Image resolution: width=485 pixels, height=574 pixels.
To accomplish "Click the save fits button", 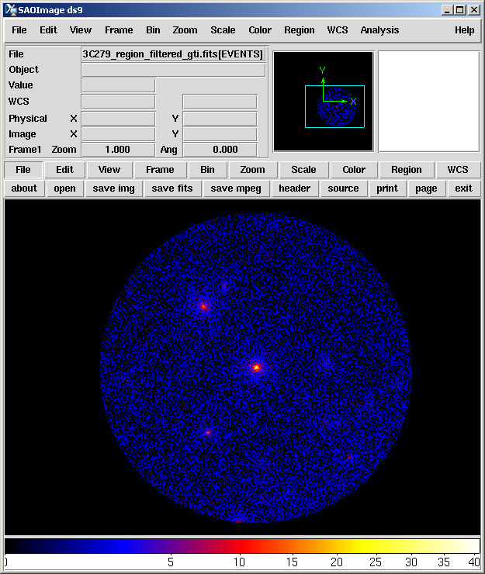I will [x=172, y=188].
